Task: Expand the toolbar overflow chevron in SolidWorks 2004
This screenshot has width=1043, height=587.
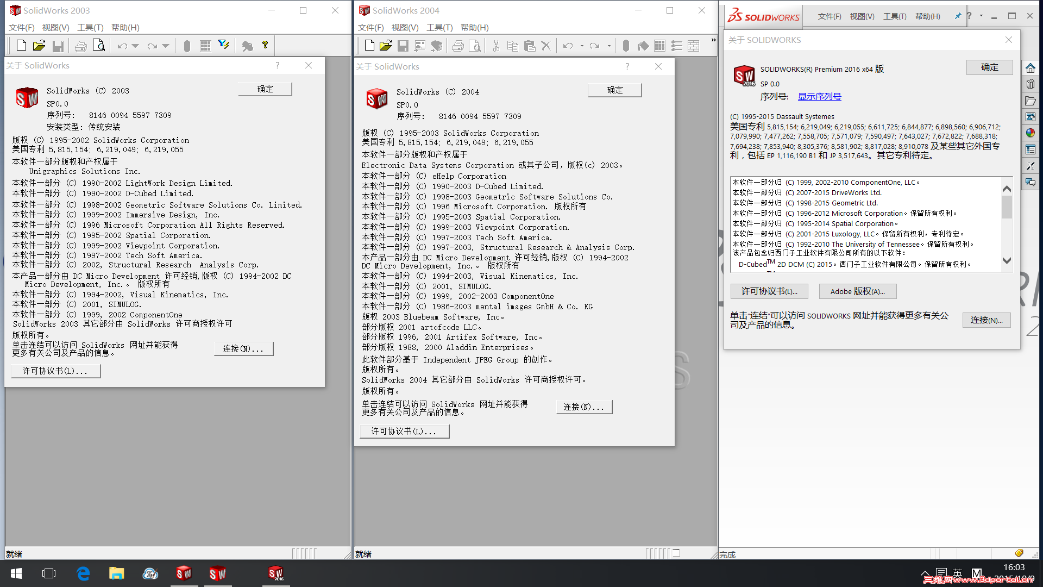Action: [x=713, y=40]
